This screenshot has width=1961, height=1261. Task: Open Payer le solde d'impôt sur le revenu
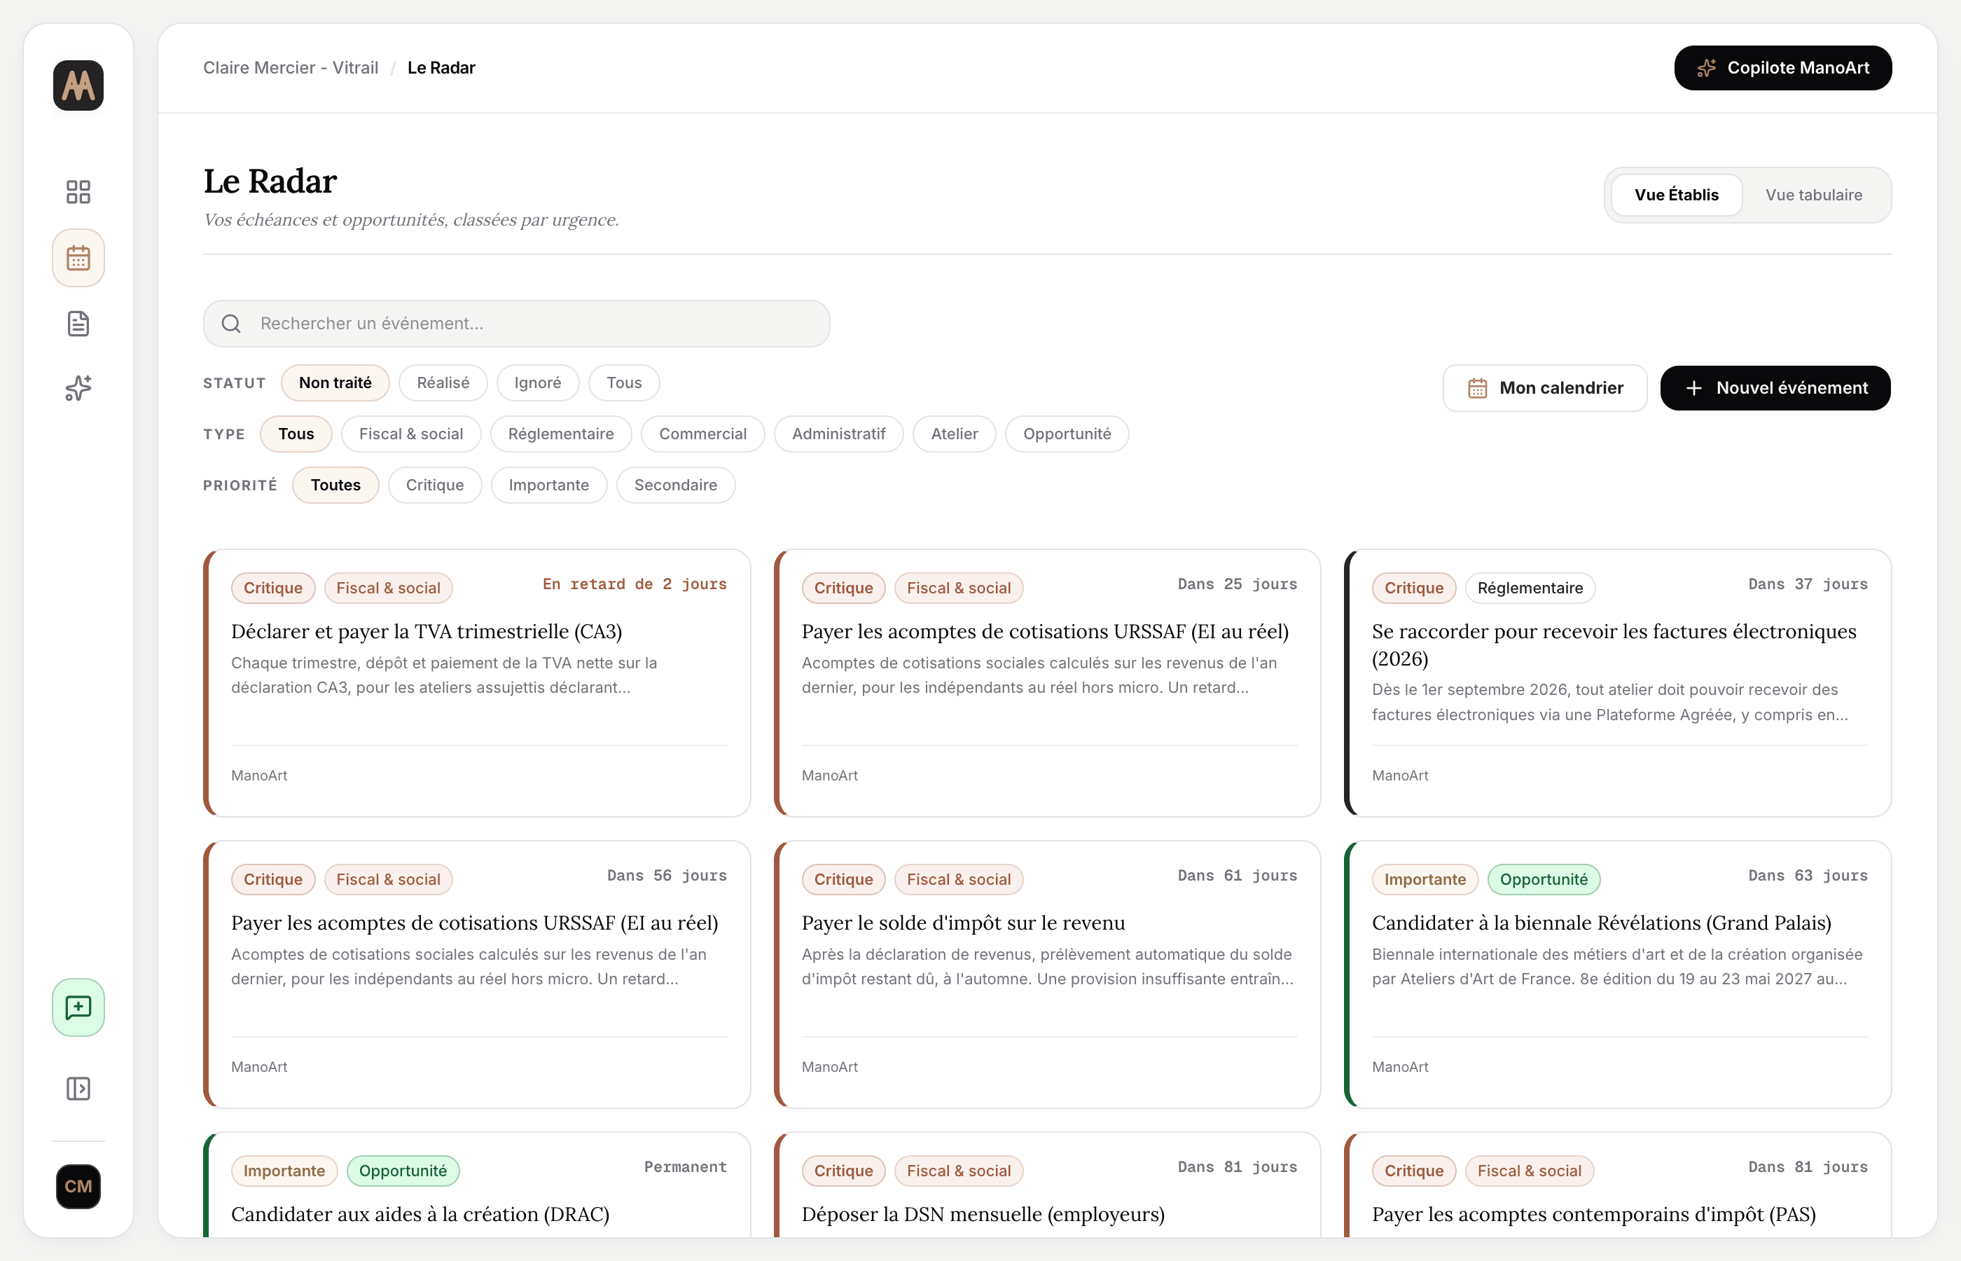coord(1048,974)
